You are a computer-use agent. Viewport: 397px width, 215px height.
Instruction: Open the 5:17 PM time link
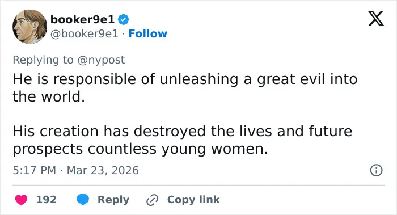click(35, 170)
